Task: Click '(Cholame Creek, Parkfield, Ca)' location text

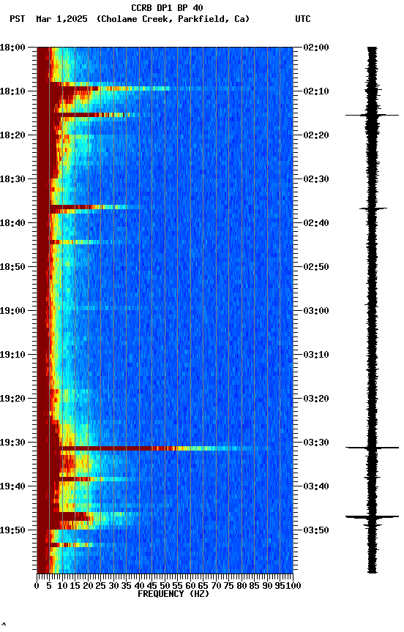Action: coord(173,19)
